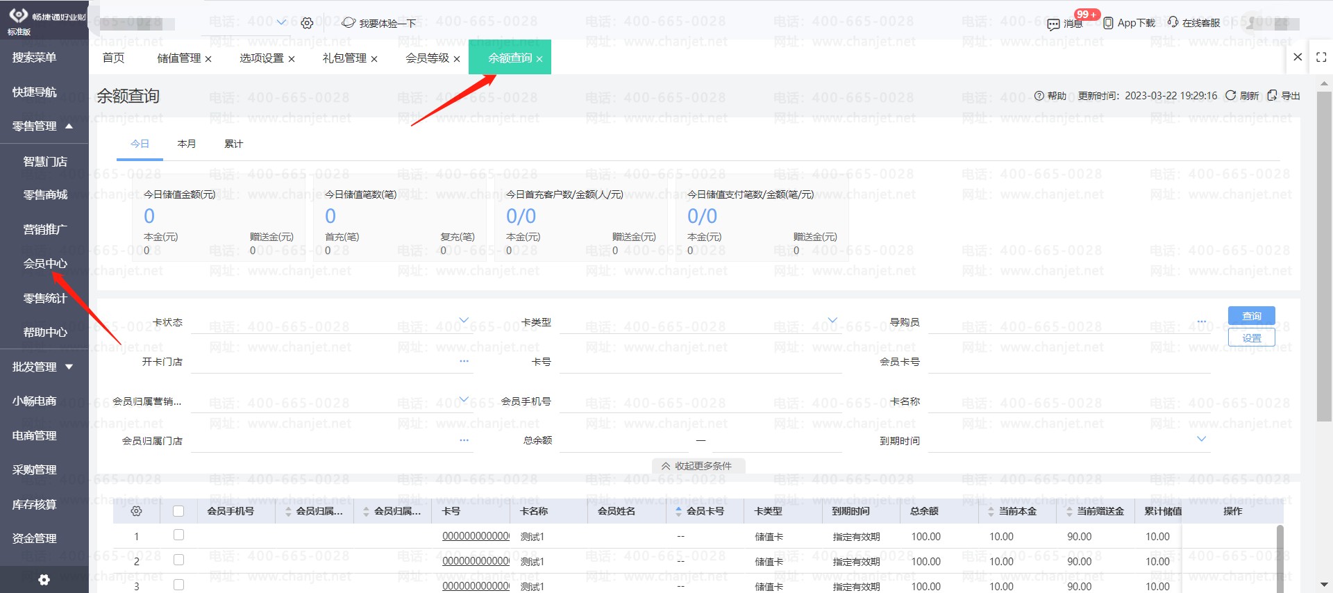
Task: Switch to the 首页 tab
Action: click(x=113, y=58)
